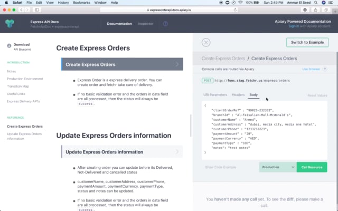This screenshot has height=211, width=338.
Task: Select the Headers tab
Action: coord(238,95)
